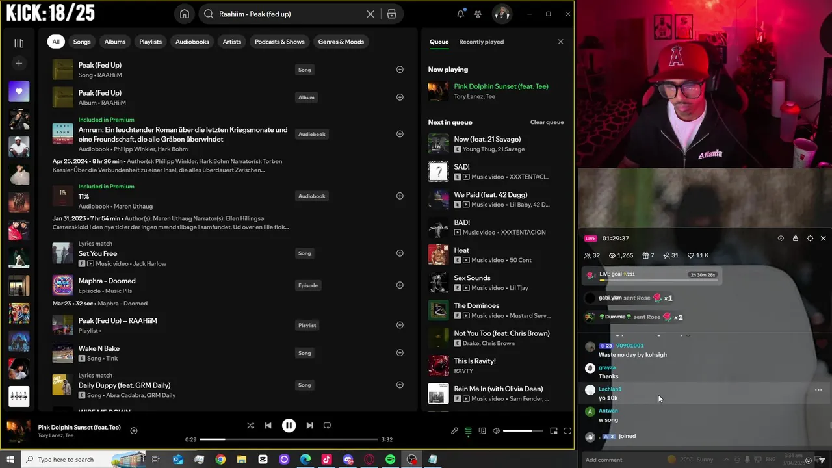832x468 pixels.
Task: Open the Tory Lanez, Tee link under Now playing
Action: [x=474, y=96]
